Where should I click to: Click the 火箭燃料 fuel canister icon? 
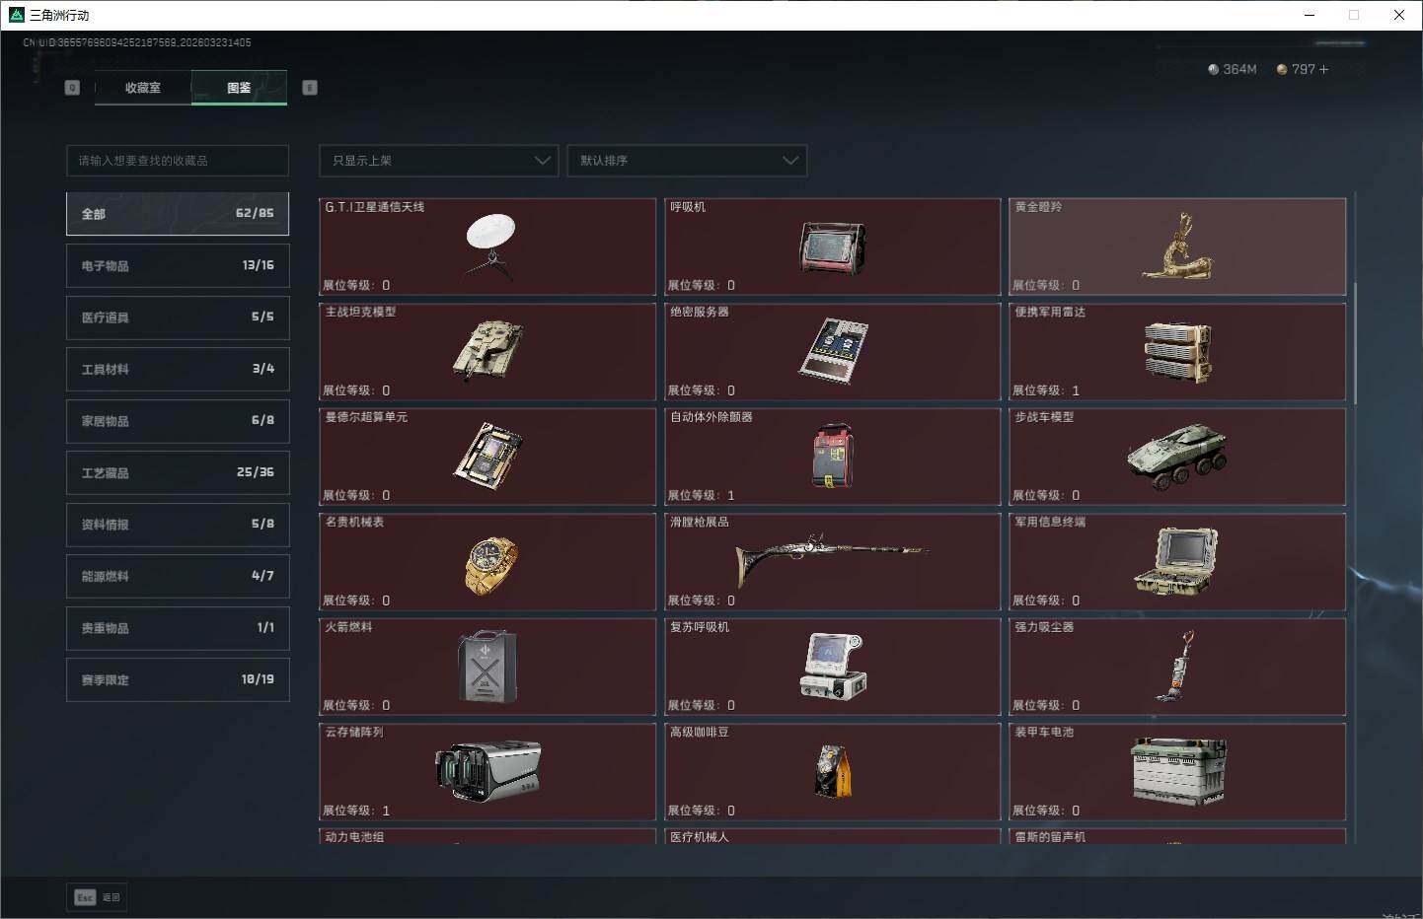[488, 667]
